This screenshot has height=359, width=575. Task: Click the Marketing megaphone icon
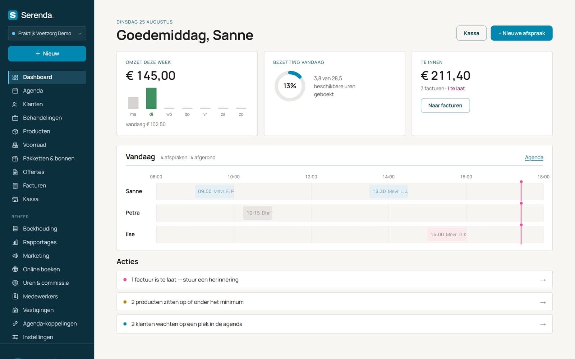click(15, 256)
